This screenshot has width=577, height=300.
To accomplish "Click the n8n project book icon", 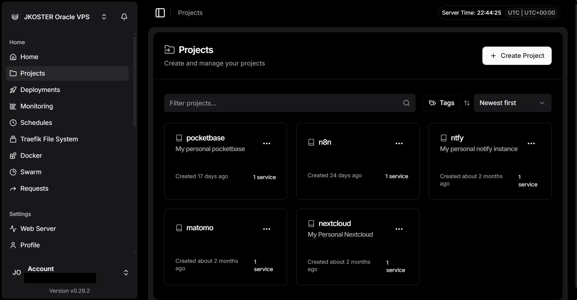I will tap(311, 142).
